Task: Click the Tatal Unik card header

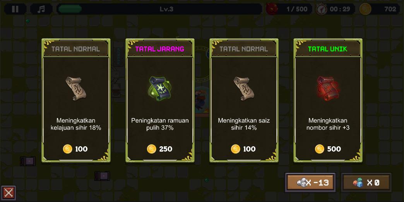Action: point(328,49)
